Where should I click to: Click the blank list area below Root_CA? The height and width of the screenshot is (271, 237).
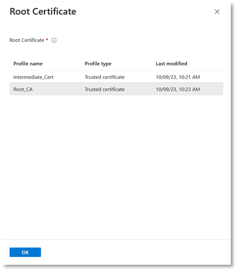click(x=116, y=166)
